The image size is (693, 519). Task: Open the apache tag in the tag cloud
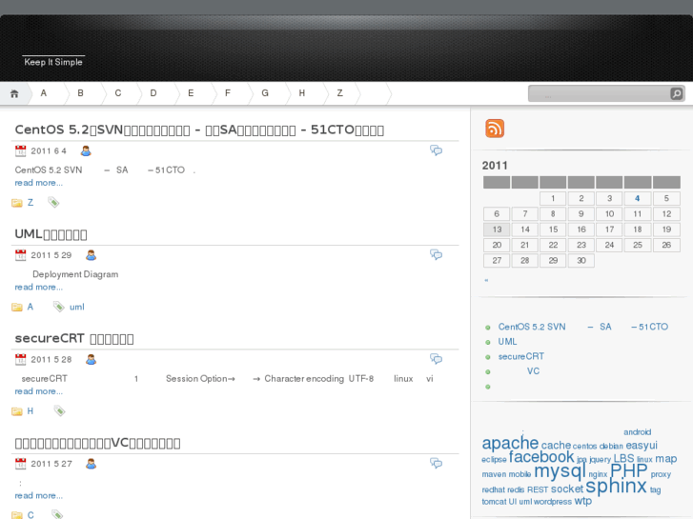[x=510, y=443]
